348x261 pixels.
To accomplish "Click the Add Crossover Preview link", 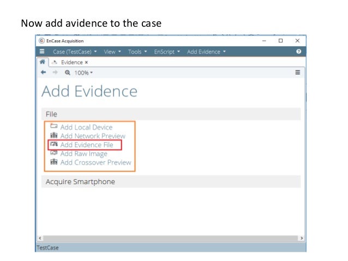I will click(x=95, y=162).
